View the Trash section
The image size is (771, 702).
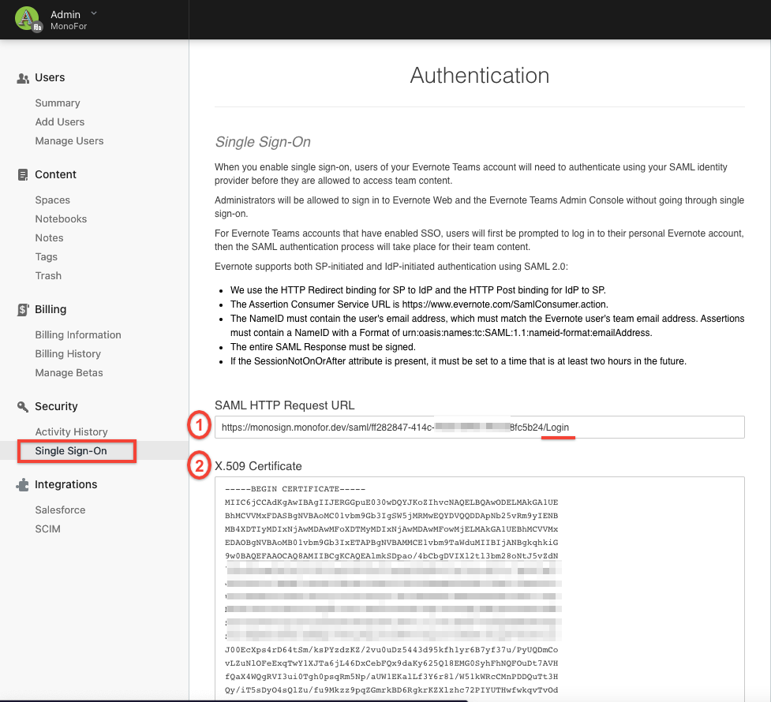(x=48, y=276)
